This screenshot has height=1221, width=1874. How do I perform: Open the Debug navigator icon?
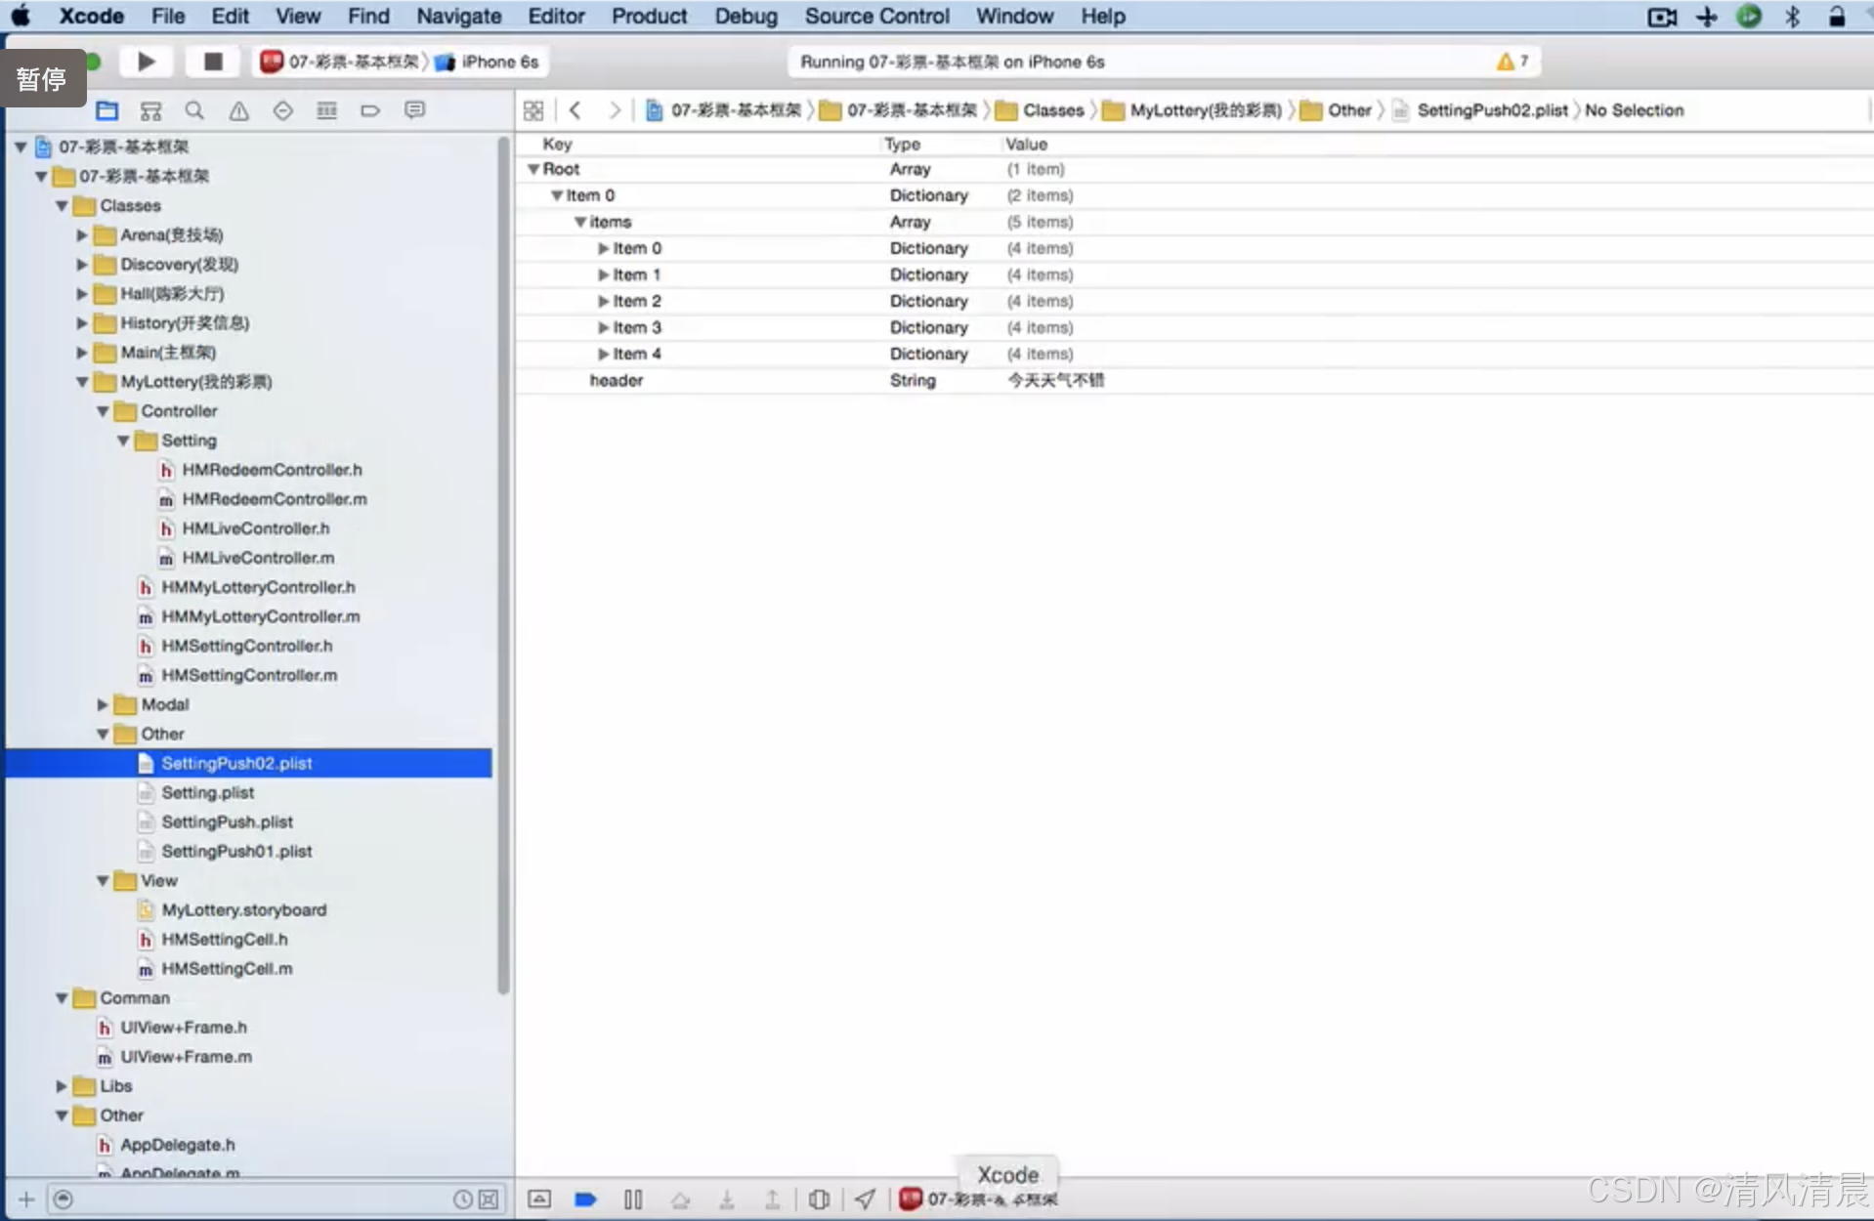click(x=326, y=110)
